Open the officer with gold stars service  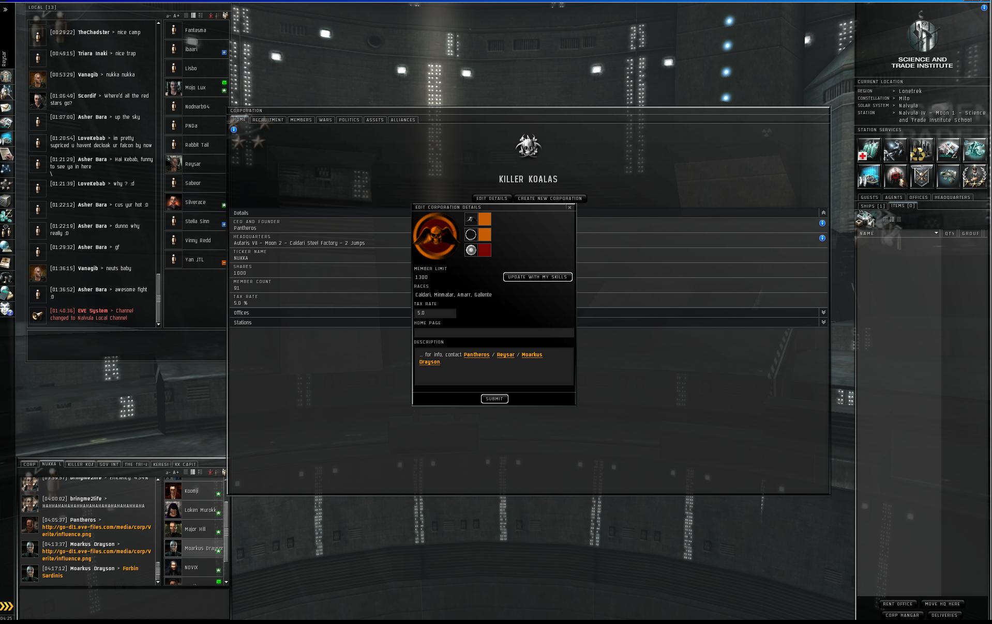[975, 176]
